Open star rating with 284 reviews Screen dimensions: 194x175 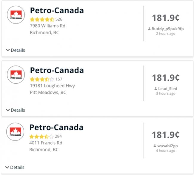pos(41,137)
